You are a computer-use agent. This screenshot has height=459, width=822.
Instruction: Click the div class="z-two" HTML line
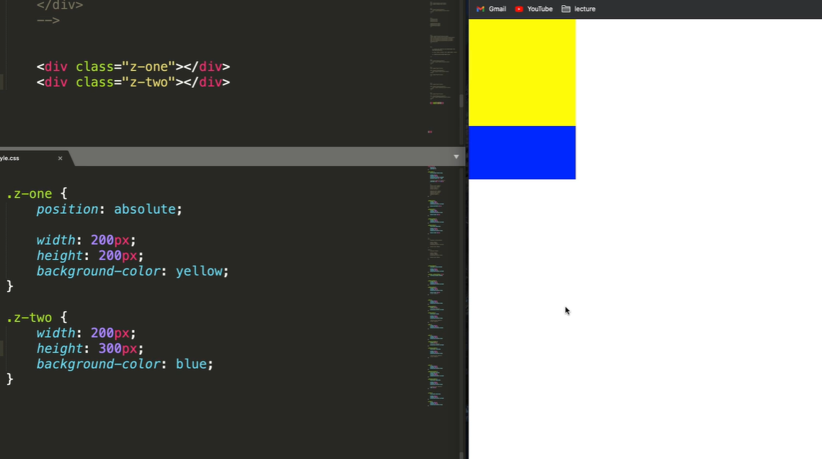click(133, 82)
